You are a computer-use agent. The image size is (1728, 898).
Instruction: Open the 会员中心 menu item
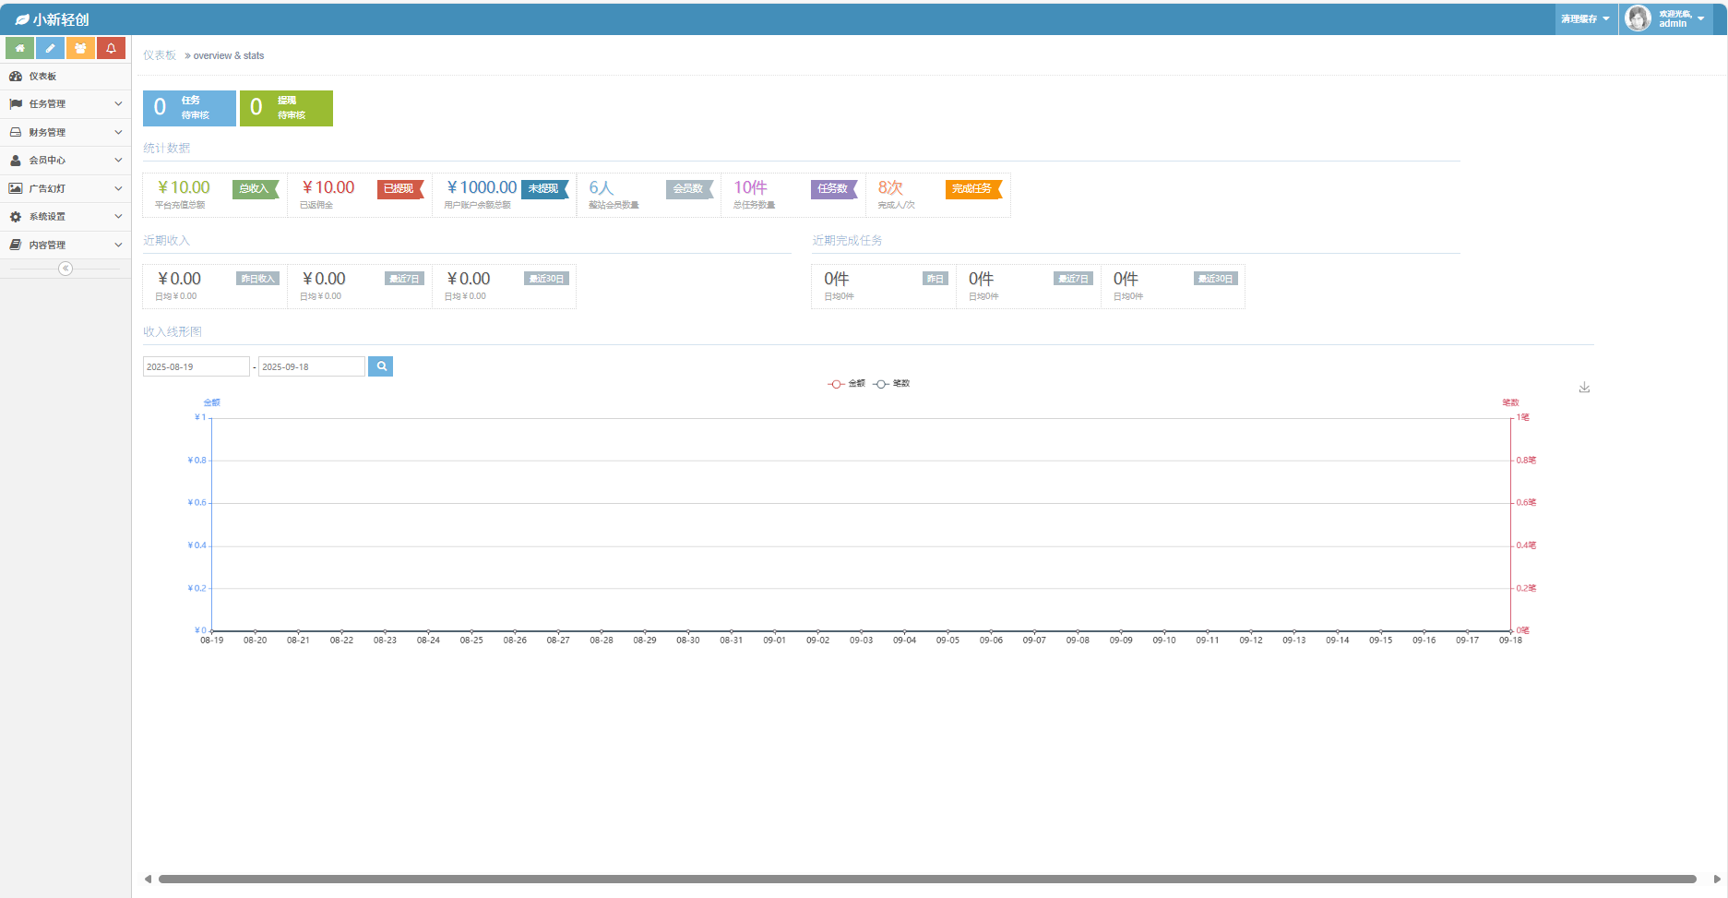click(65, 161)
